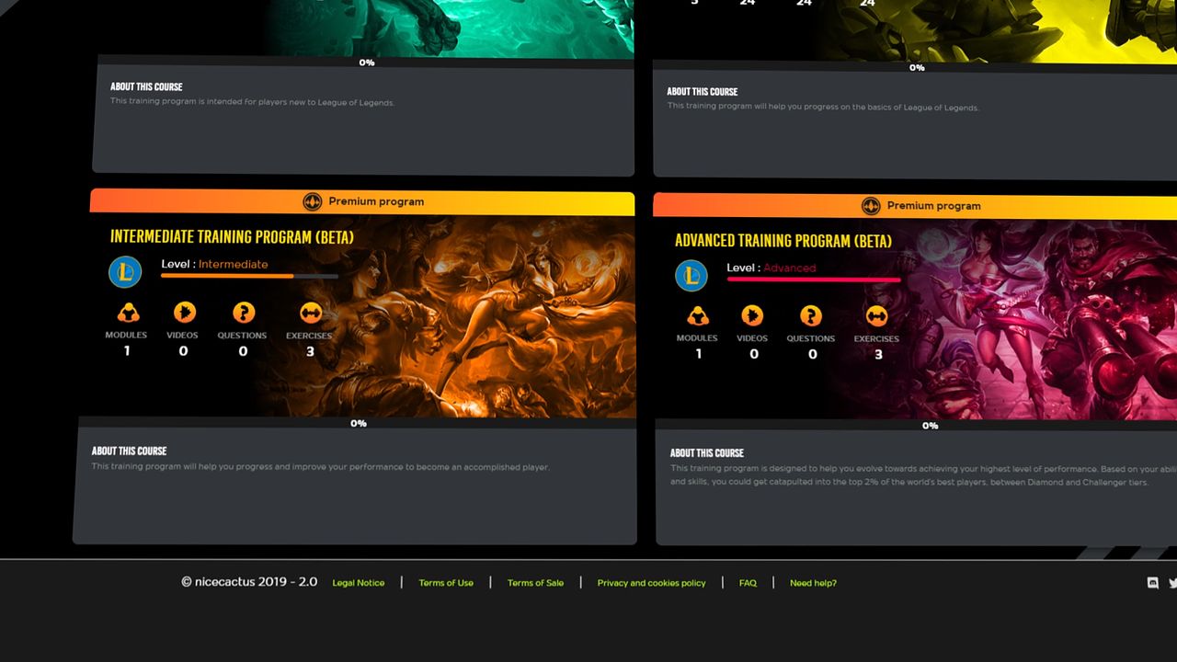Image resolution: width=1177 pixels, height=662 pixels.
Task: Click the Videos icon in Advanced program
Action: 752,316
